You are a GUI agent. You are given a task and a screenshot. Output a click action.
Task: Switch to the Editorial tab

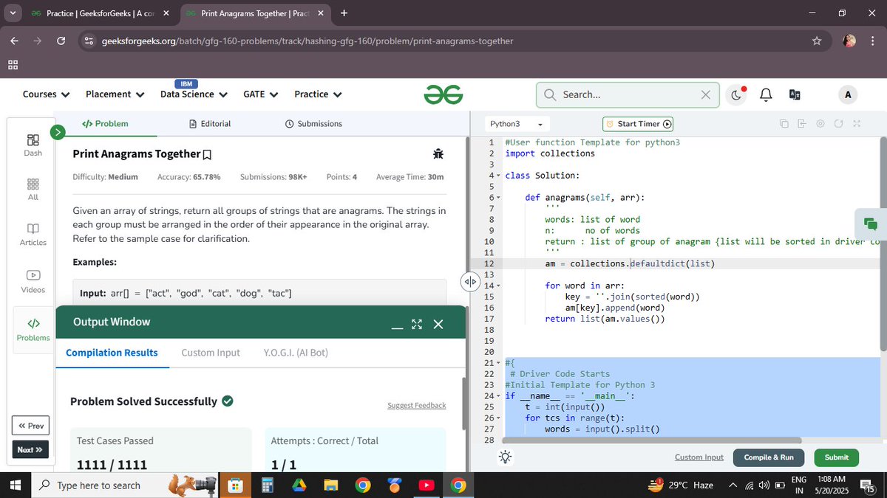click(x=210, y=124)
